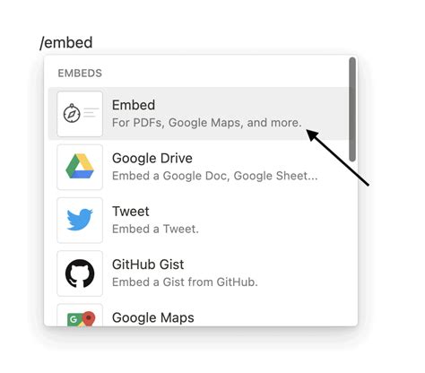Click 'Embed a Gist from GitHub.' description
The width and height of the screenshot is (425, 373).
(x=185, y=282)
